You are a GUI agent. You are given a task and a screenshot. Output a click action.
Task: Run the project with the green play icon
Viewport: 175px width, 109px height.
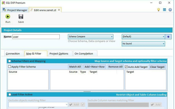coord(8,17)
